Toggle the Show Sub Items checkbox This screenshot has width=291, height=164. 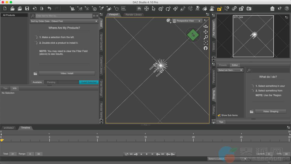219,115
